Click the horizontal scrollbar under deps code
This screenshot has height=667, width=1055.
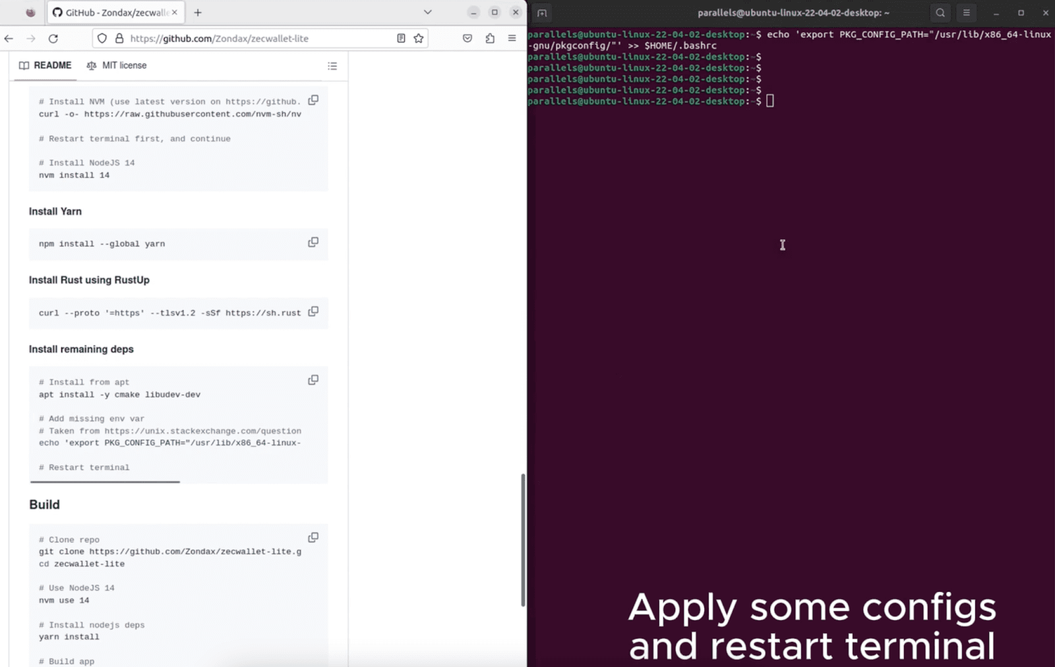tap(105, 482)
